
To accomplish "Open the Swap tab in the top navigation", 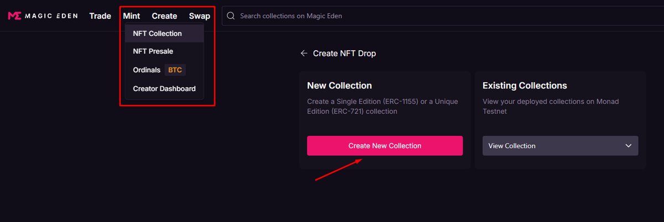I will [x=199, y=16].
